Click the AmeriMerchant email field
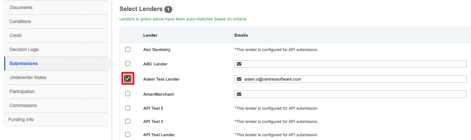This screenshot has height=140, width=471. [350, 94]
